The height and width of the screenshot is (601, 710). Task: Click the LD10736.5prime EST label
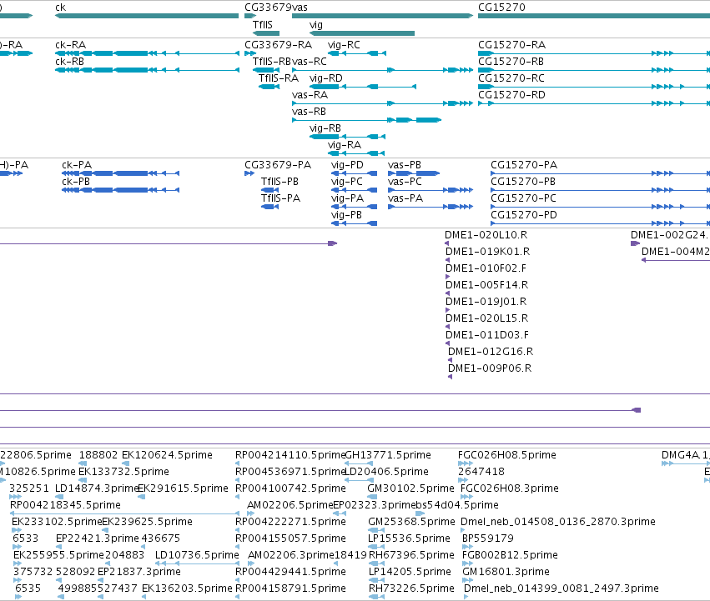click(197, 555)
